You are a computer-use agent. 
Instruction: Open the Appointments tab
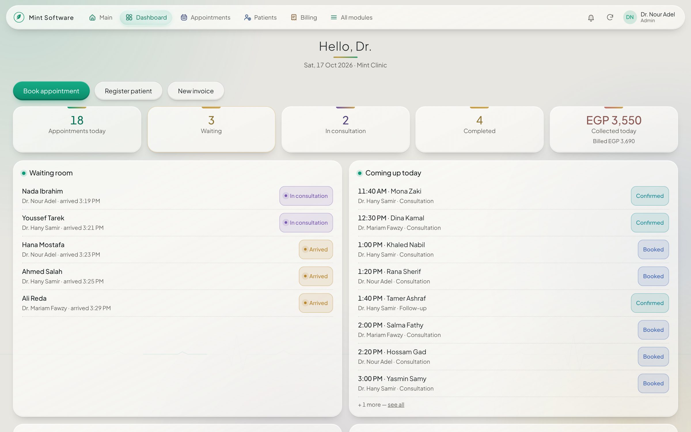click(206, 18)
